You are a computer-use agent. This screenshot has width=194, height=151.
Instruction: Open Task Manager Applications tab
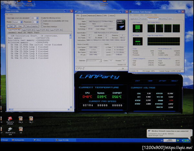pyautogui.click(x=135, y=19)
